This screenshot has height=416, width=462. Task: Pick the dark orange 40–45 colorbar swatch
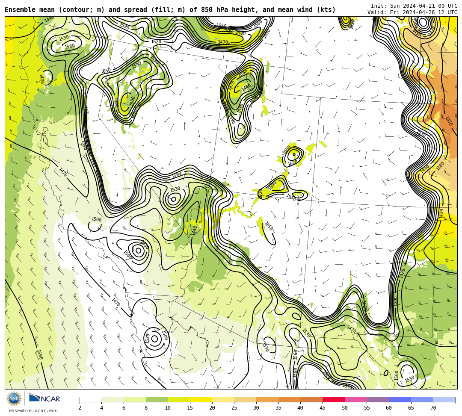(311, 399)
